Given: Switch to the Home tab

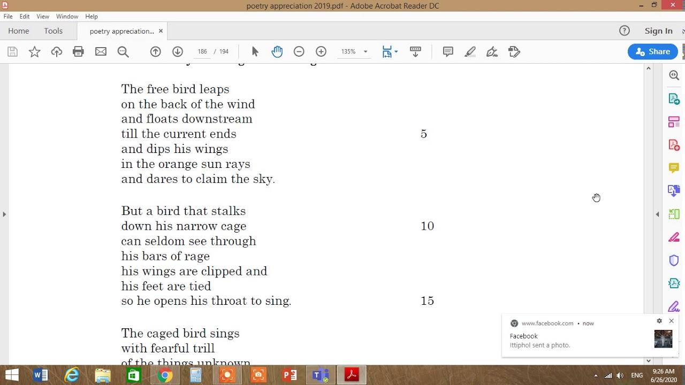Looking at the screenshot, I should [x=19, y=31].
